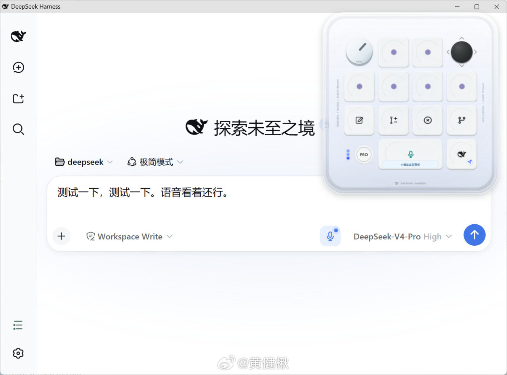Click the git branch key on the keypad
The height and width of the screenshot is (375, 507).
(x=462, y=120)
